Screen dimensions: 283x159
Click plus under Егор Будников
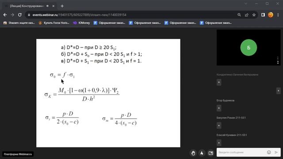219,108
